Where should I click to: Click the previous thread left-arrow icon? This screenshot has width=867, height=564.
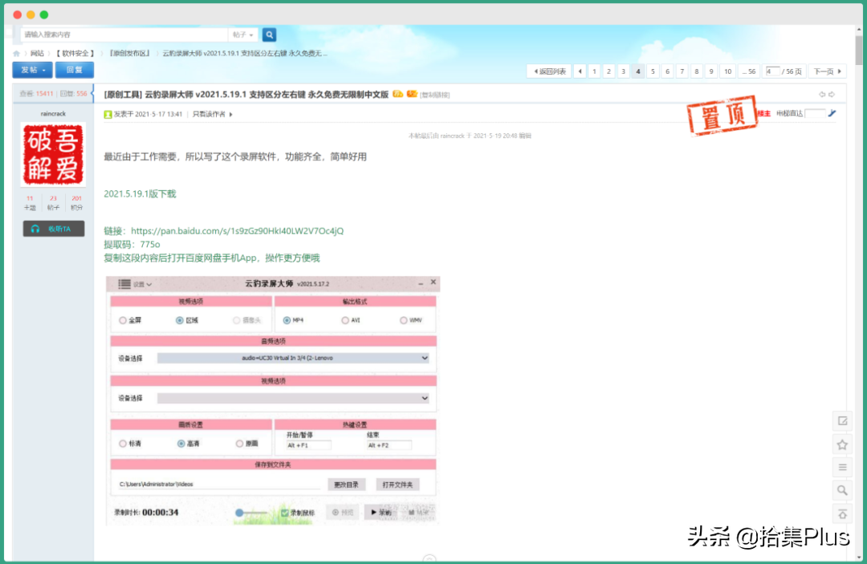coord(822,95)
